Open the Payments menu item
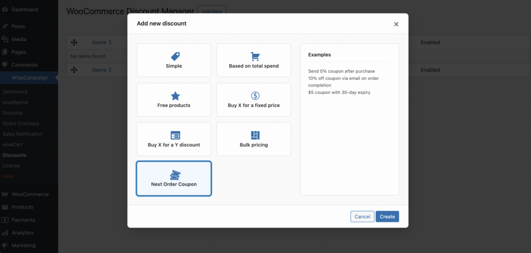 (x=23, y=220)
